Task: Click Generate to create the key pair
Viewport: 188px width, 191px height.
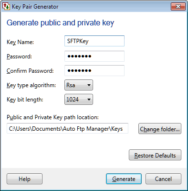Action: click(124, 179)
